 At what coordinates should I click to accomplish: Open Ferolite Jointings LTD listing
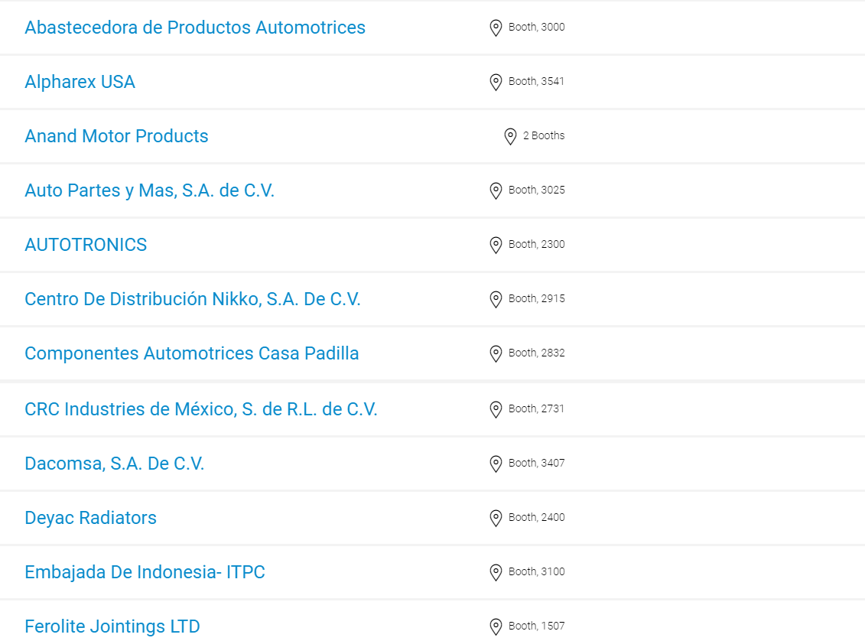click(x=112, y=626)
